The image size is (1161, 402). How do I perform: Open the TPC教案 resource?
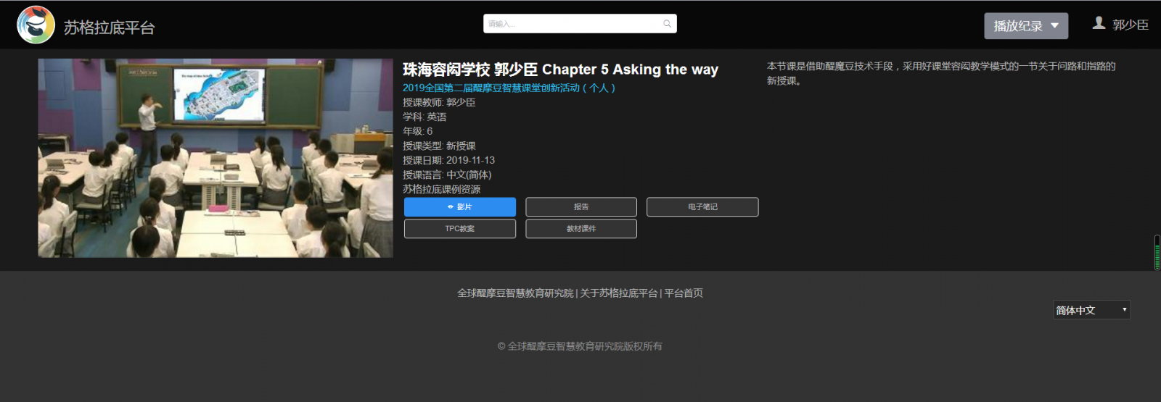tap(460, 229)
